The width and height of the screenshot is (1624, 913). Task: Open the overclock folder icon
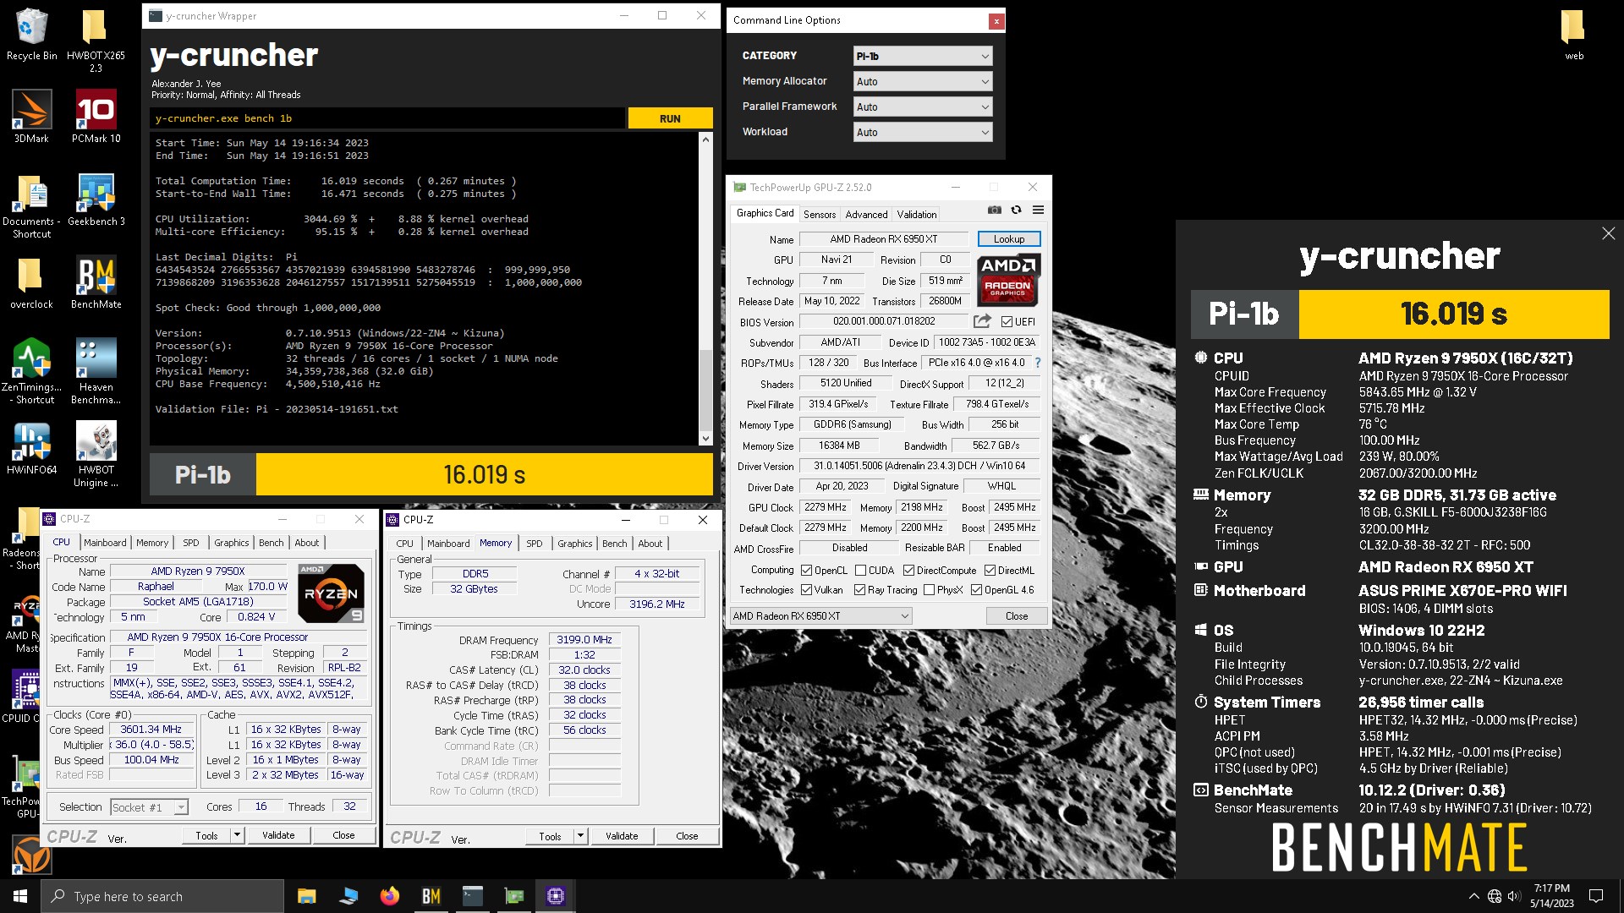coord(31,283)
